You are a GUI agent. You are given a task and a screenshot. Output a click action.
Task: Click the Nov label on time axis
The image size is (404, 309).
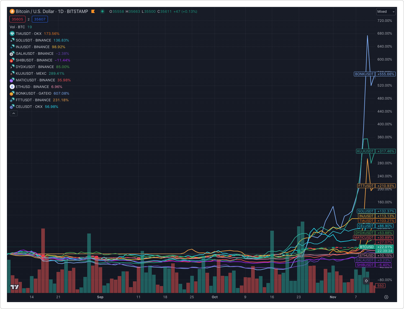click(x=333, y=297)
